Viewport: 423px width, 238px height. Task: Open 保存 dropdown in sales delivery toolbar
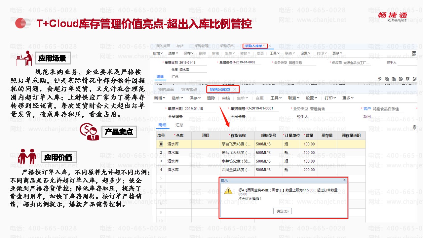click(x=195, y=98)
